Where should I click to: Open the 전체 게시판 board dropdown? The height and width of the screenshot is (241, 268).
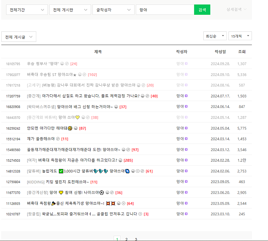(x=70, y=10)
